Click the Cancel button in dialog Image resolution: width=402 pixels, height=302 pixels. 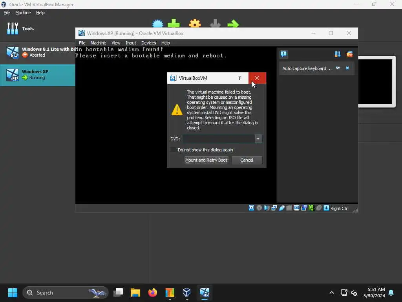tap(247, 160)
